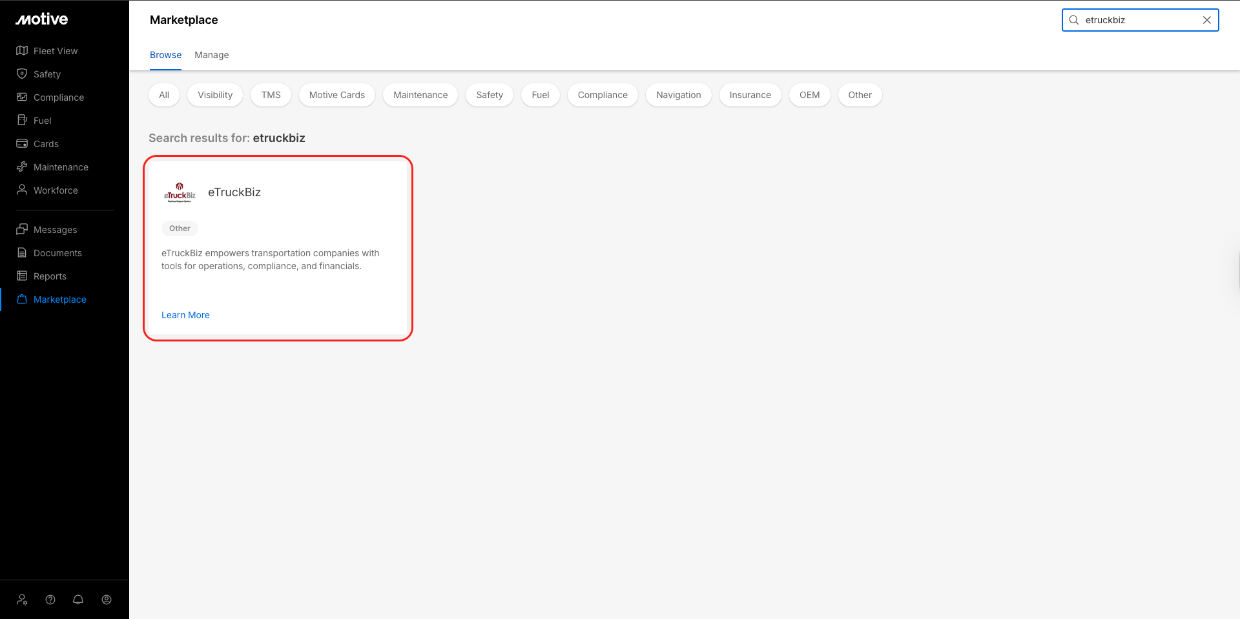Filter by TMS category
The width and height of the screenshot is (1240, 619).
click(271, 95)
